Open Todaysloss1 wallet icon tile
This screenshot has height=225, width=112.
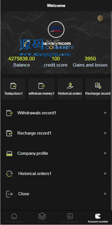14,89
